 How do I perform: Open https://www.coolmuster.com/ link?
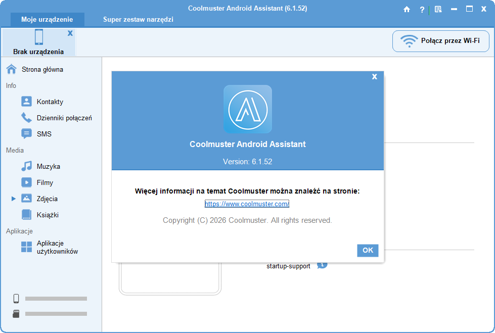[x=247, y=204]
